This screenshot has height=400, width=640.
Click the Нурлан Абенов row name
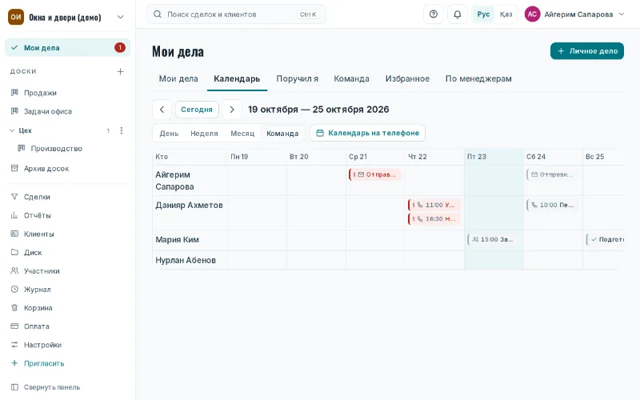click(186, 261)
